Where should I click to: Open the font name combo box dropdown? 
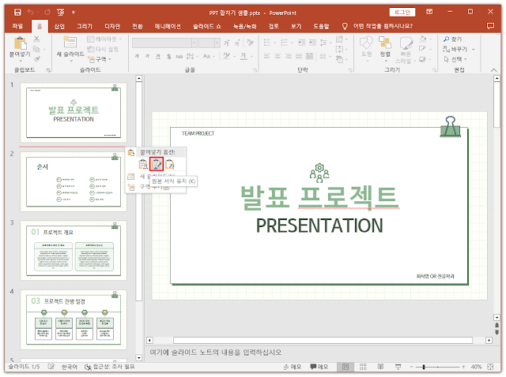[x=194, y=43]
